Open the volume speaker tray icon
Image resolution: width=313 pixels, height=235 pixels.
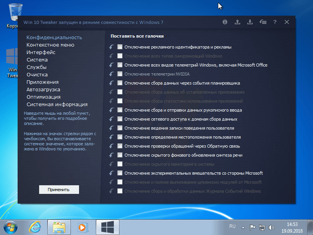coord(271,228)
